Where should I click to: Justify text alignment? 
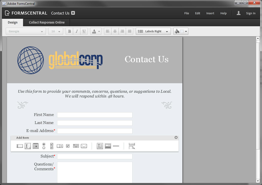(129, 31)
